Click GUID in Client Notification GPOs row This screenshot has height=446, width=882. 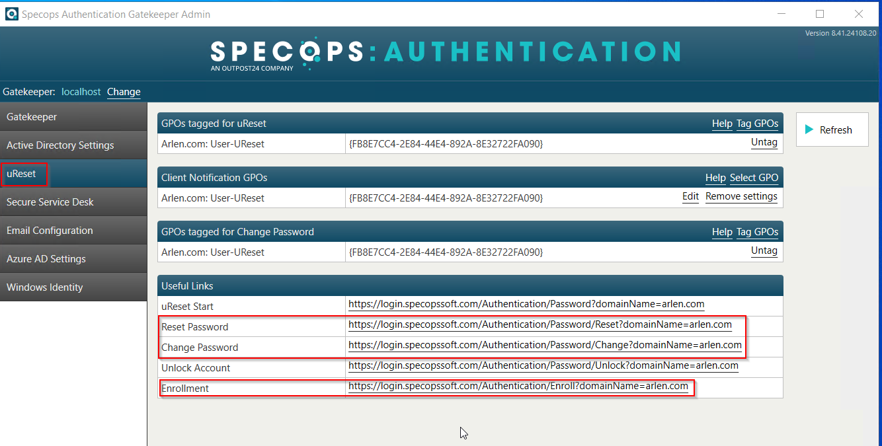[x=446, y=198]
